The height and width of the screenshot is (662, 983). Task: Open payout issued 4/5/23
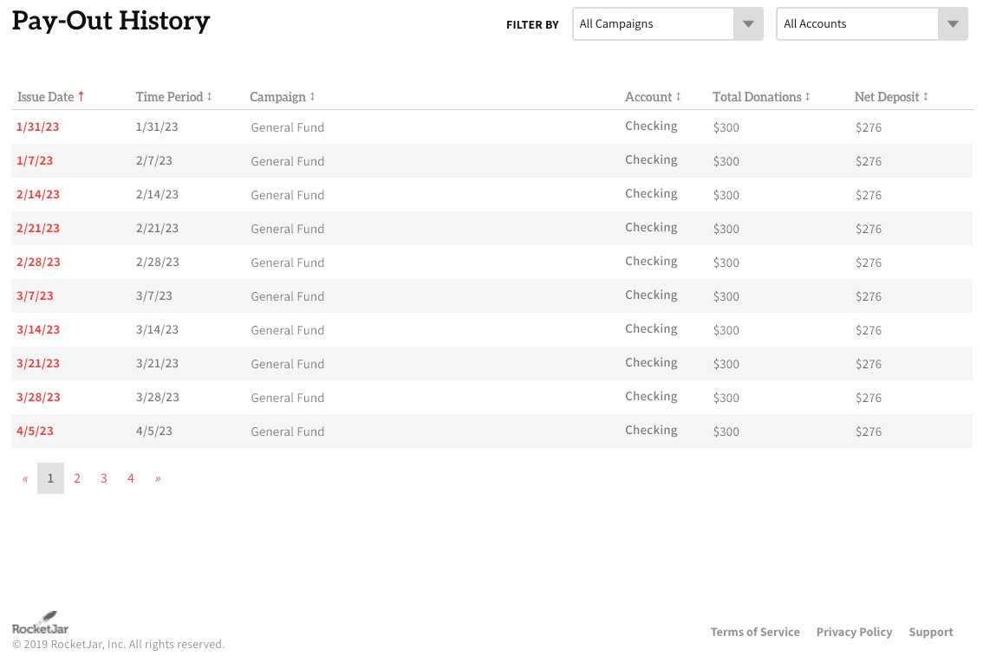(35, 432)
